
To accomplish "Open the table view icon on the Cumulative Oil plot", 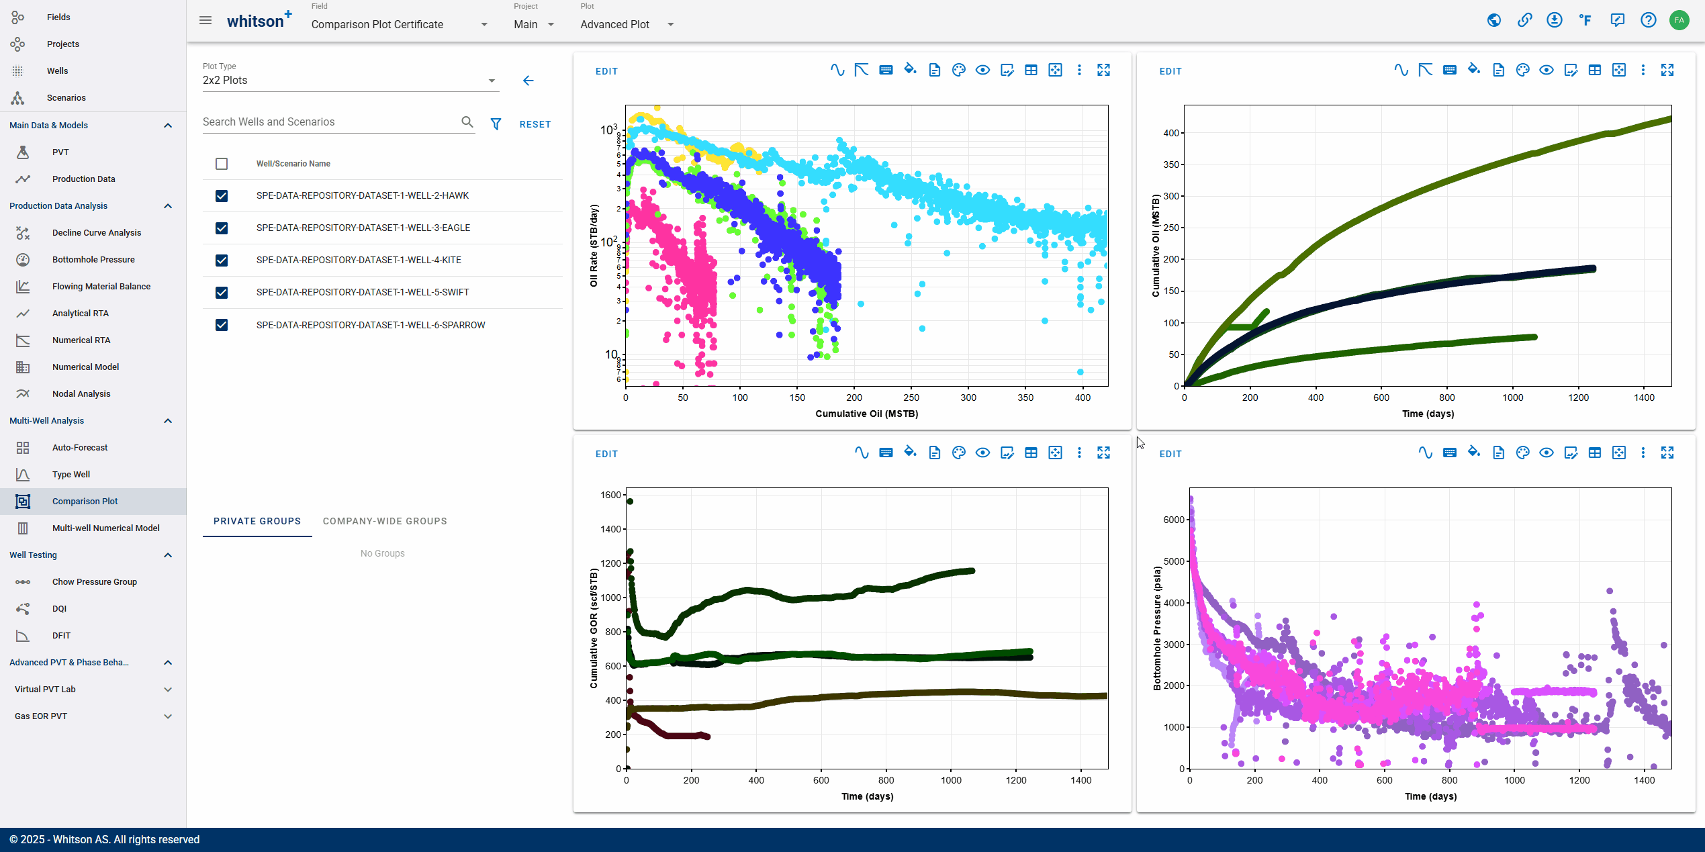I will click(1595, 70).
